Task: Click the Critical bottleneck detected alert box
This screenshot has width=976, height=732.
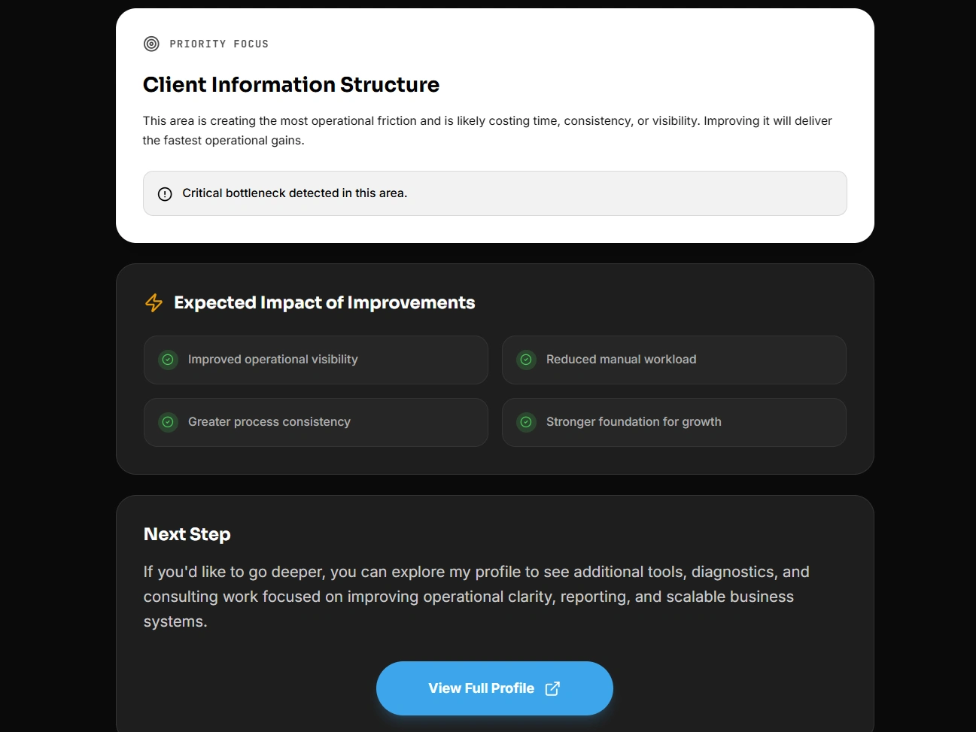Action: 494,193
